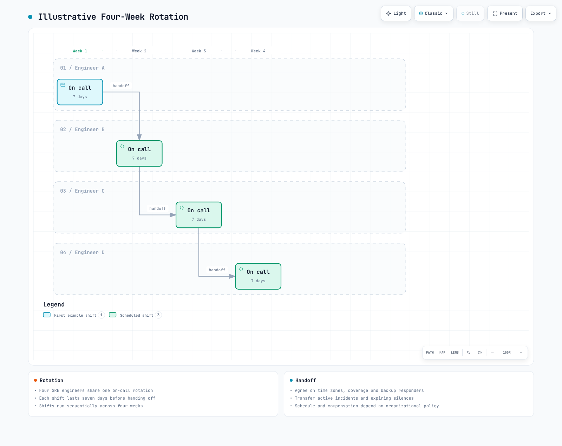This screenshot has height=446, width=562.
Task: Click 'Each shift lasts seven days before handing off'
Action: (97, 398)
